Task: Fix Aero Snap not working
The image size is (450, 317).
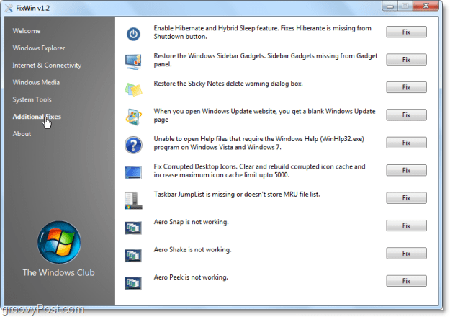Action: pyautogui.click(x=406, y=226)
